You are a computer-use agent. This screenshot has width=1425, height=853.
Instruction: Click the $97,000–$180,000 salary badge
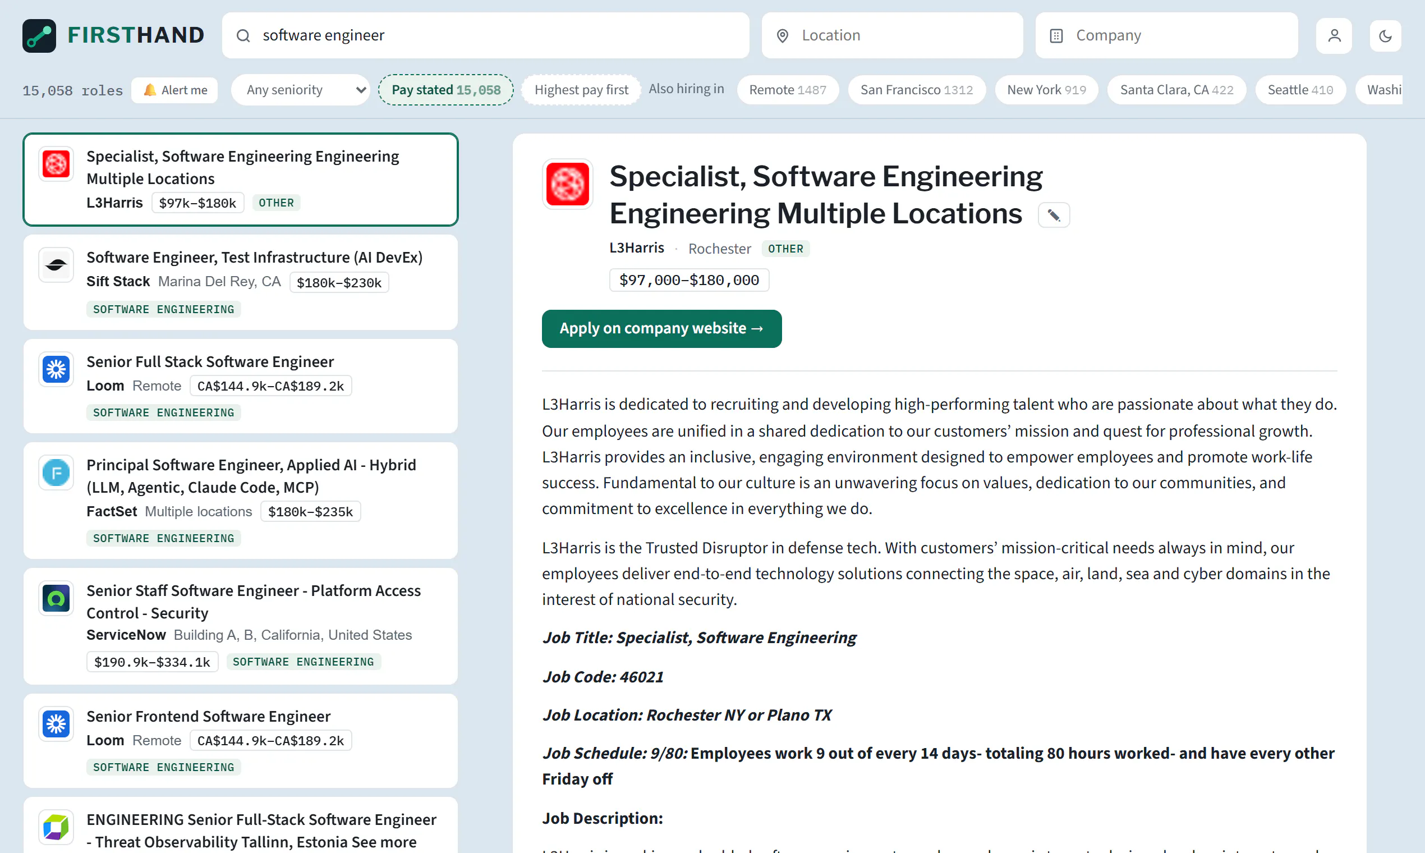pos(688,280)
